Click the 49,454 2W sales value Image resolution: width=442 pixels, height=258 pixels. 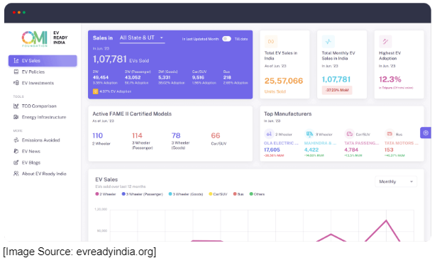click(101, 77)
